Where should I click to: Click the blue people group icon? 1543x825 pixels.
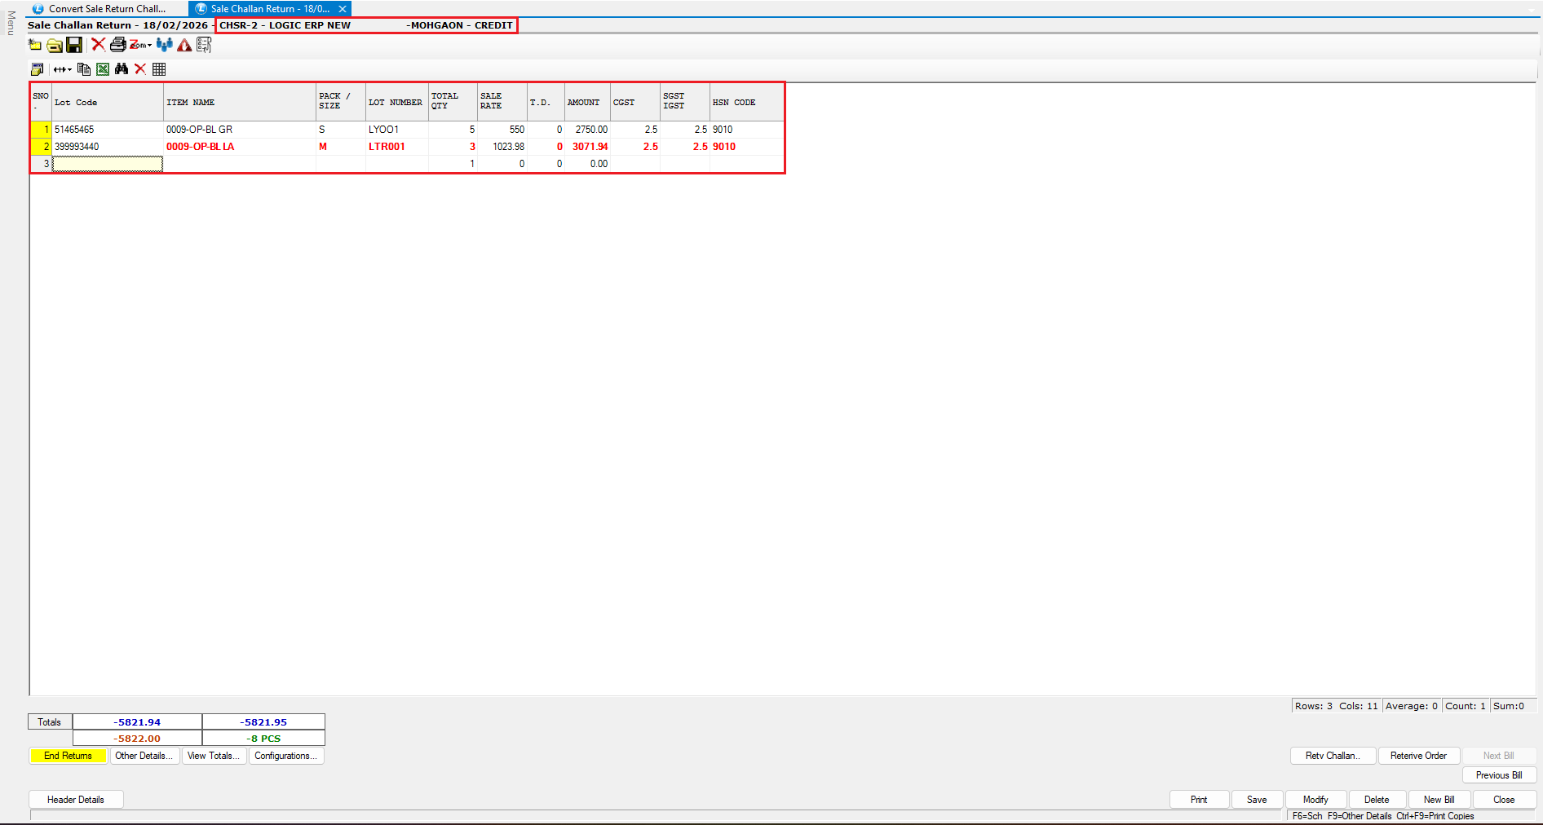[x=165, y=45]
